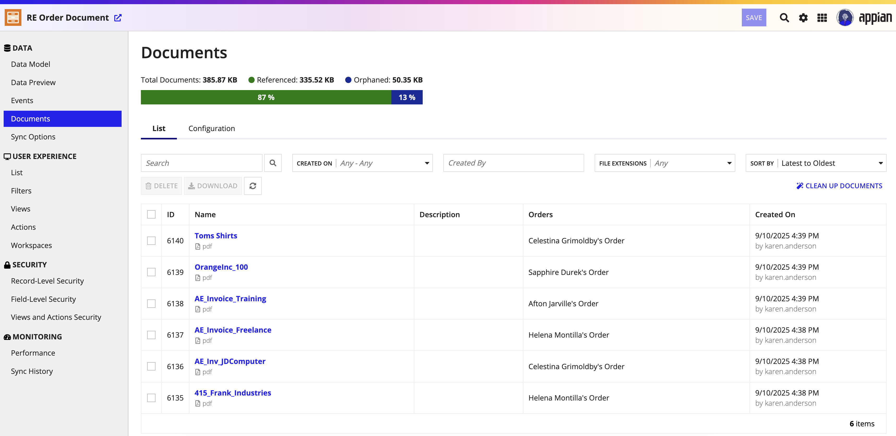Screen dimensions: 896x436
Task: Check the box for document 6137
Action: pyautogui.click(x=151, y=335)
